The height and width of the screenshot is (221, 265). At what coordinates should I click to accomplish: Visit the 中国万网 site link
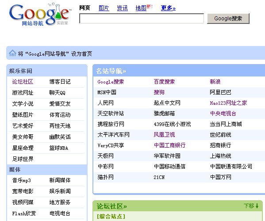220,177
